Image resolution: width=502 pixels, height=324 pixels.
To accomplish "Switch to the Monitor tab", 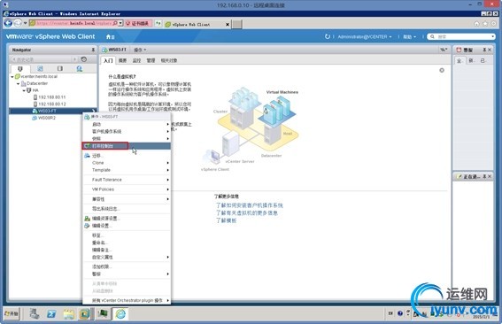I will [x=136, y=60].
